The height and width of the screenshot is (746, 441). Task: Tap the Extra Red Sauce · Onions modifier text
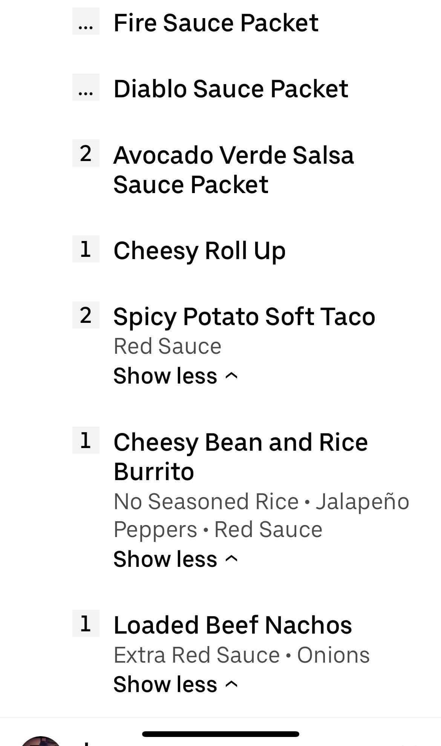tap(241, 655)
